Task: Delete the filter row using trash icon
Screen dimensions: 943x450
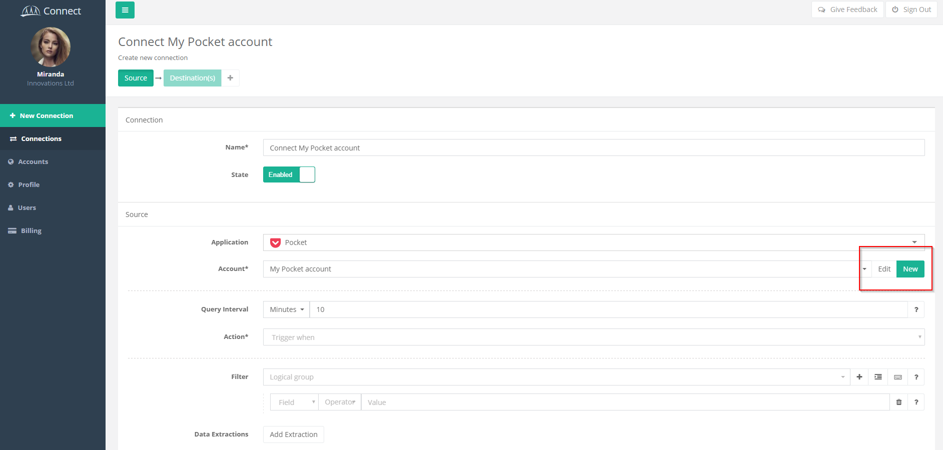Action: [898, 402]
